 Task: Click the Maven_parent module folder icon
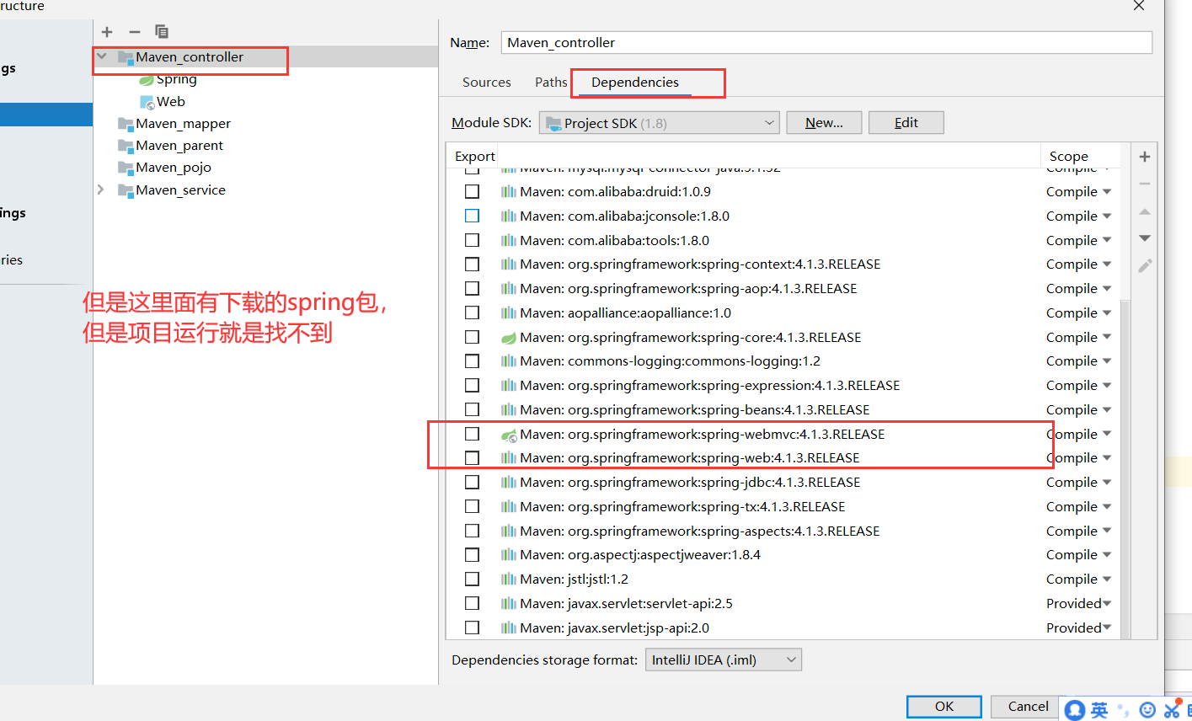[x=126, y=147]
